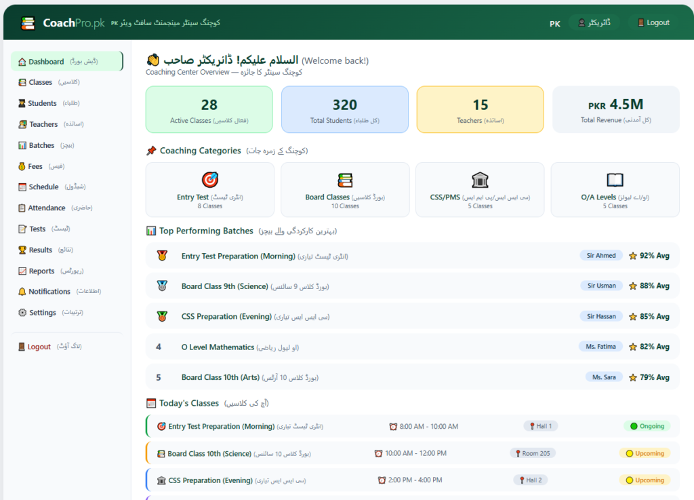Click the alarm clock icon beside 8:00 AM - 10:00 AM

tap(393, 427)
